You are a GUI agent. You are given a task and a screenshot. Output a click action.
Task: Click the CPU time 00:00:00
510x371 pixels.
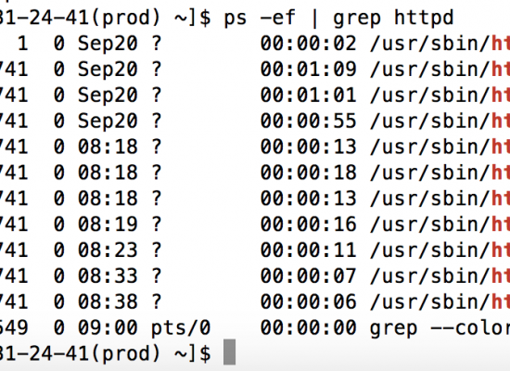pos(309,327)
